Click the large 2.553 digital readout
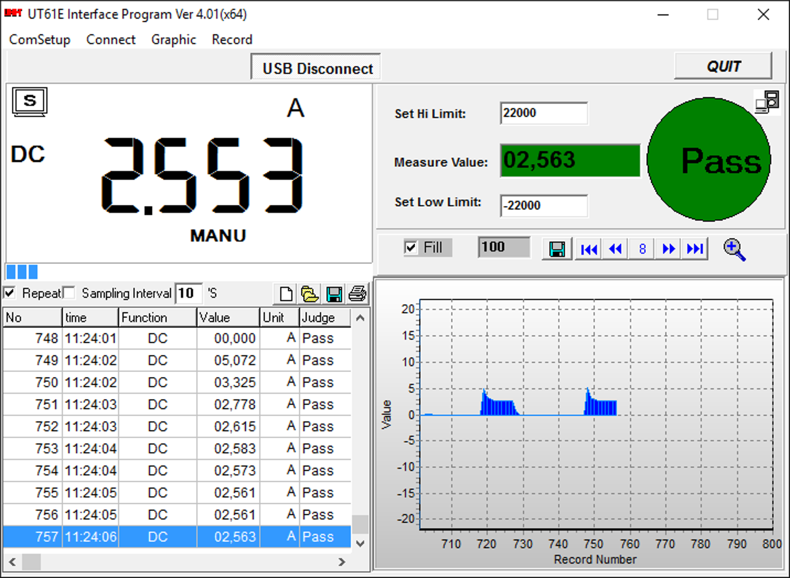790x578 pixels. [202, 175]
